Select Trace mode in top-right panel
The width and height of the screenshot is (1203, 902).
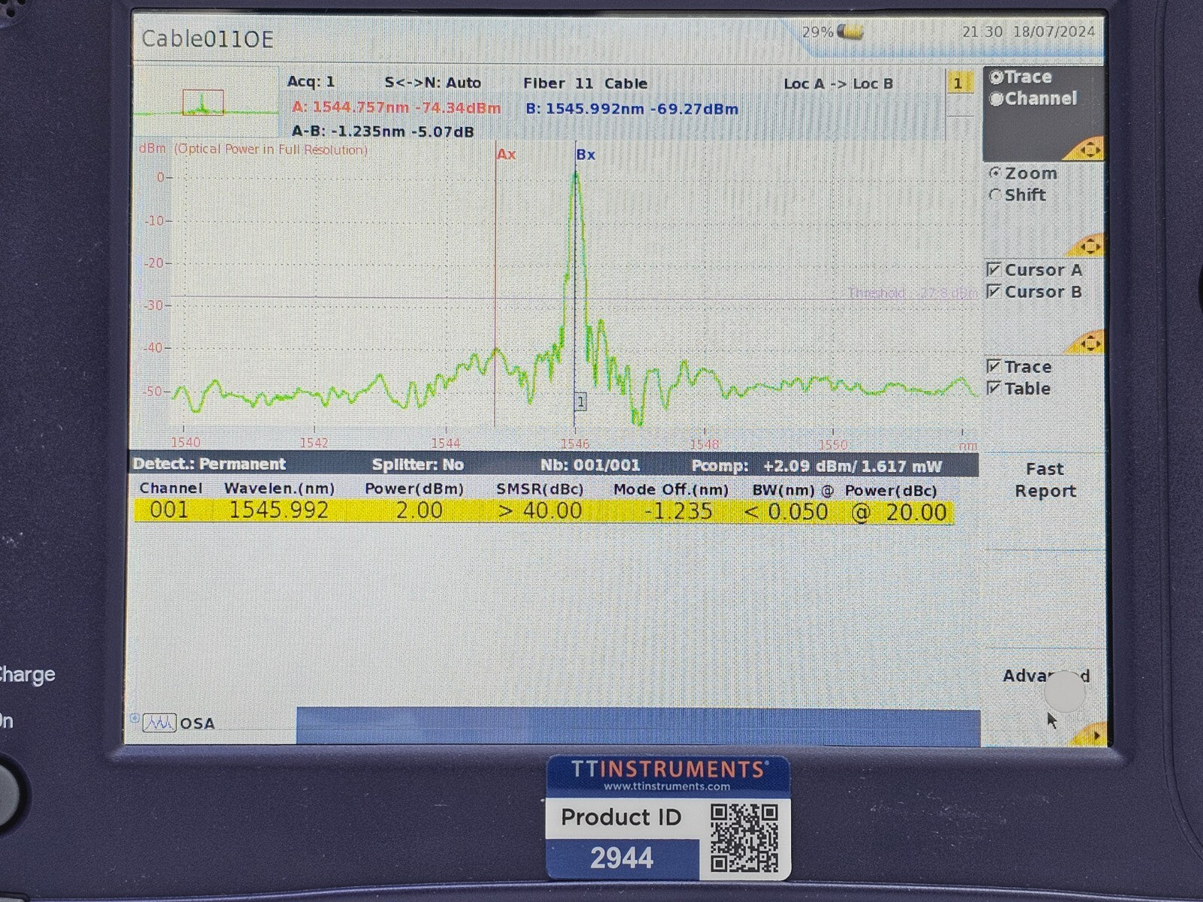997,77
